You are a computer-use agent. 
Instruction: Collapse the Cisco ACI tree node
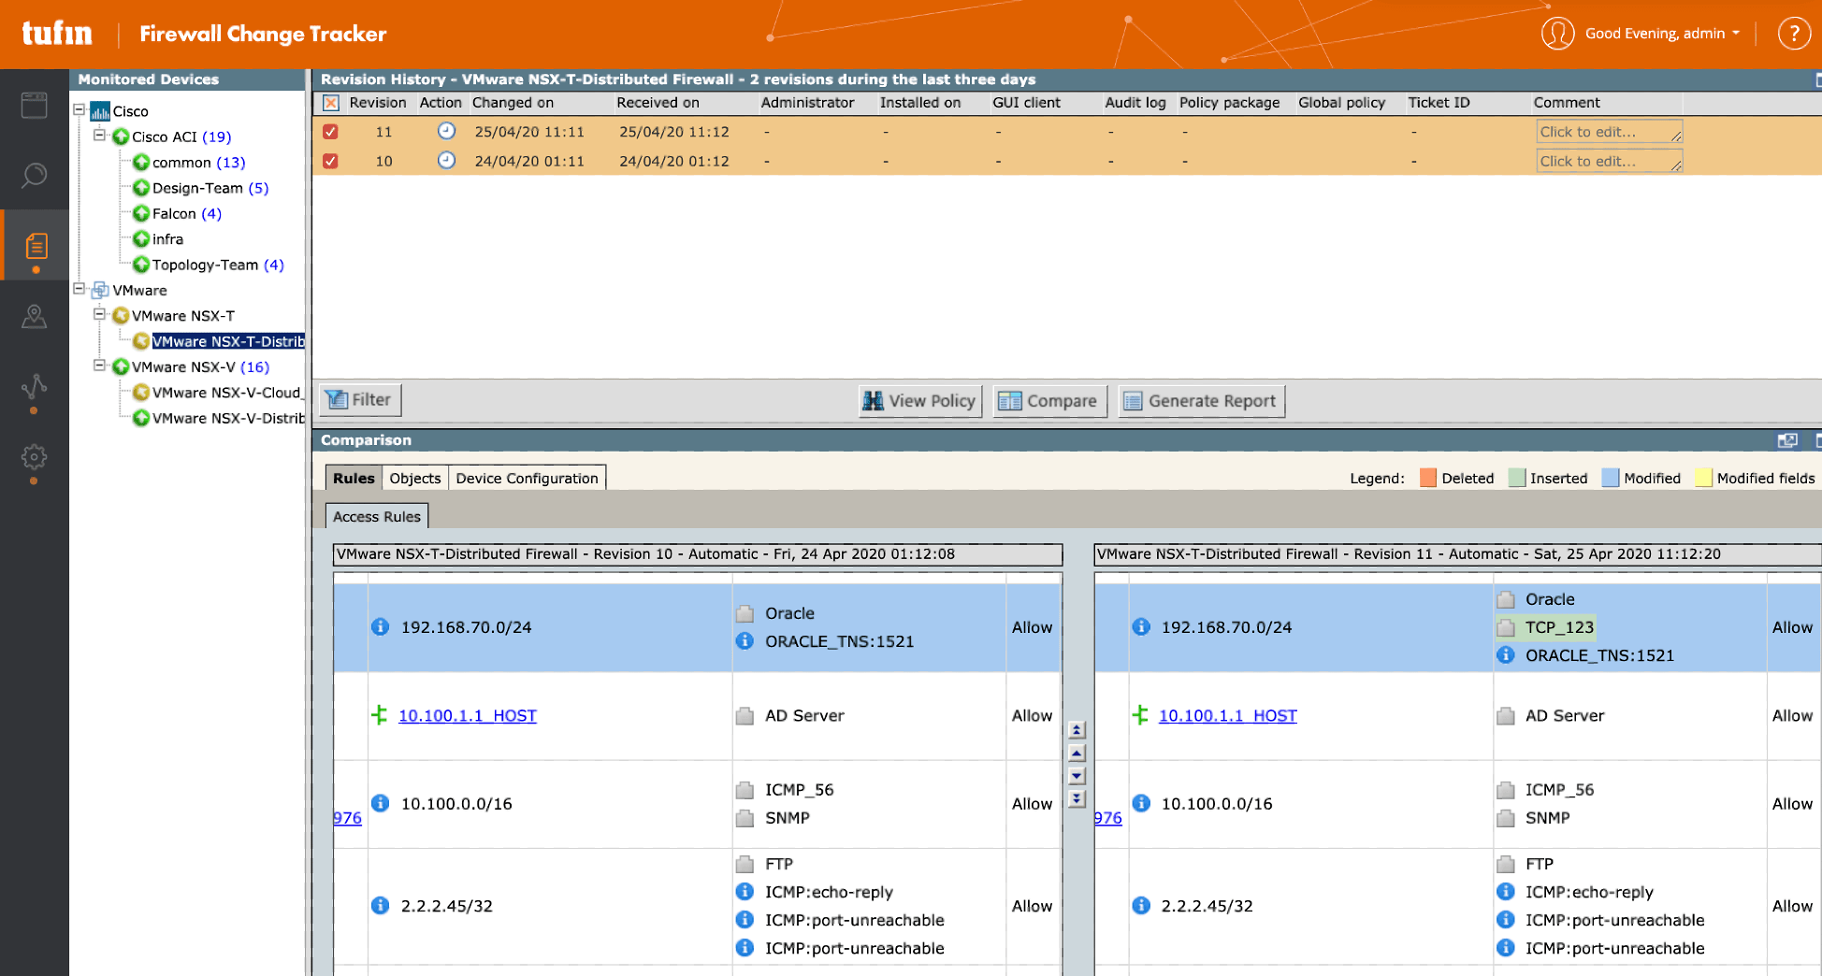pyautogui.click(x=99, y=136)
